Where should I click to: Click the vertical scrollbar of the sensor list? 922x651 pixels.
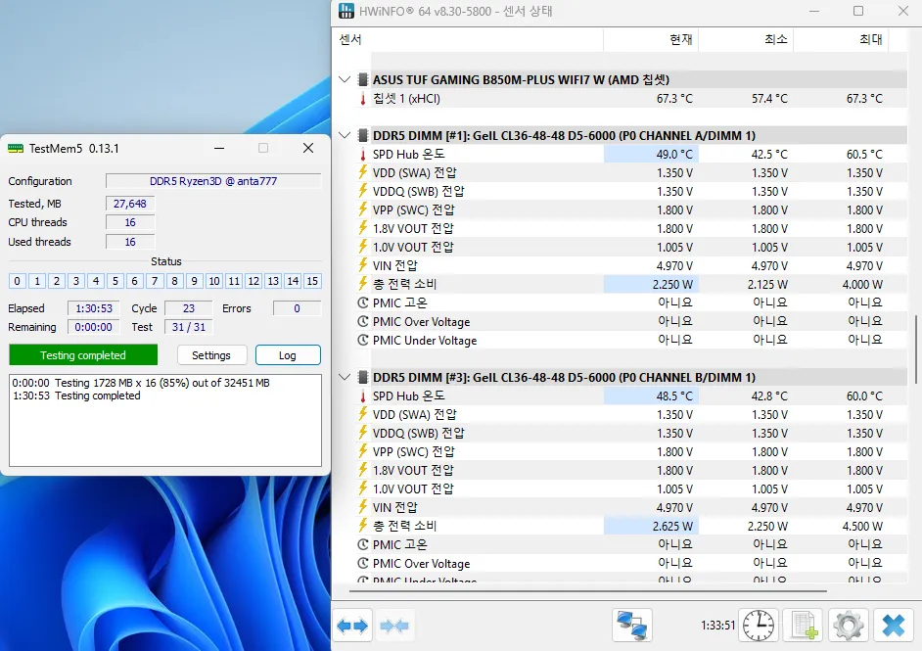coord(915,349)
